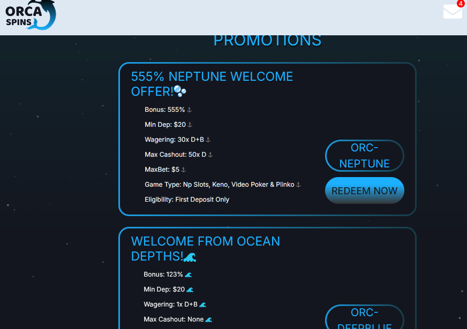Click the Eligibility: First Deposit Only text
Screen dimensions: 467x329
pos(187,200)
